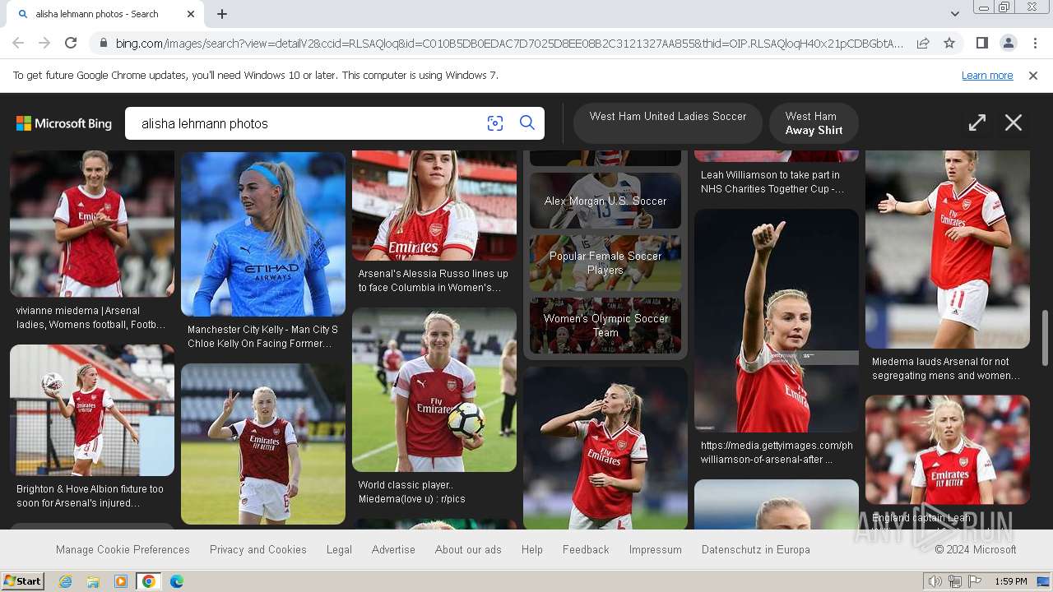Expand image view with diagonal arrows icon

click(977, 123)
